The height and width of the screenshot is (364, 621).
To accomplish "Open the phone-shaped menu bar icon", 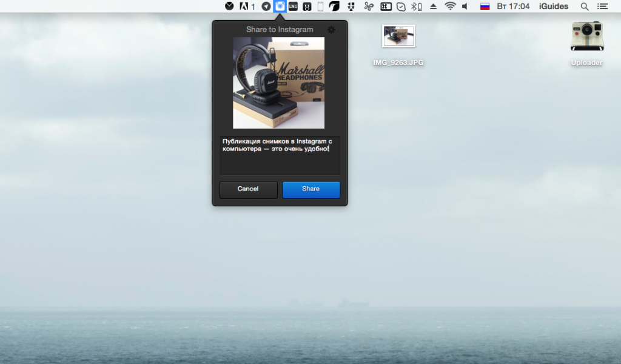I will click(320, 6).
